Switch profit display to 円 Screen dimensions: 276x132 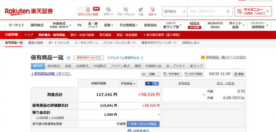click(149, 84)
